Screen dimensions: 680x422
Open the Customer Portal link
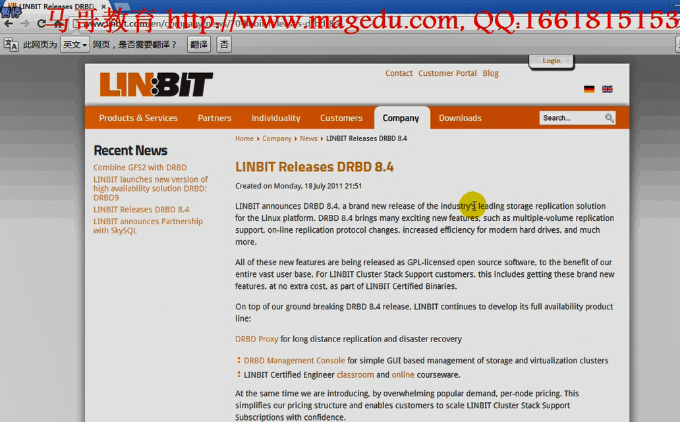click(447, 73)
